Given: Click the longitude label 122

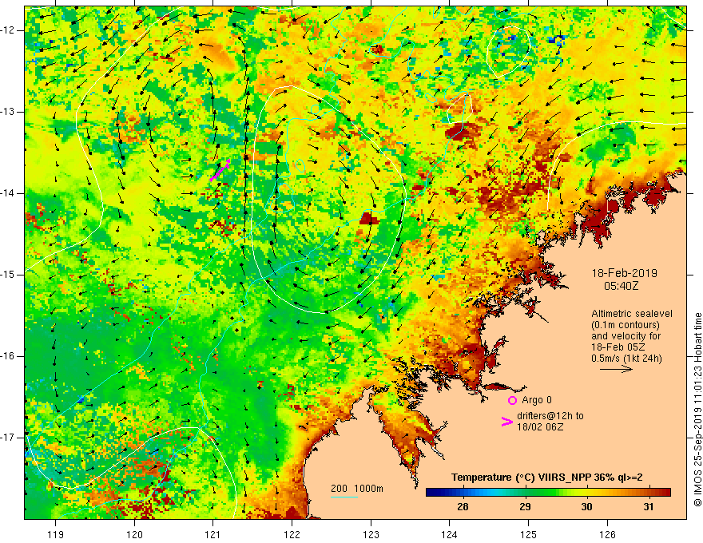Looking at the screenshot, I should click(292, 534).
